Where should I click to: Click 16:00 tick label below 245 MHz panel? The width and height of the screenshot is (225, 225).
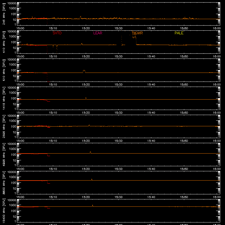217,28
